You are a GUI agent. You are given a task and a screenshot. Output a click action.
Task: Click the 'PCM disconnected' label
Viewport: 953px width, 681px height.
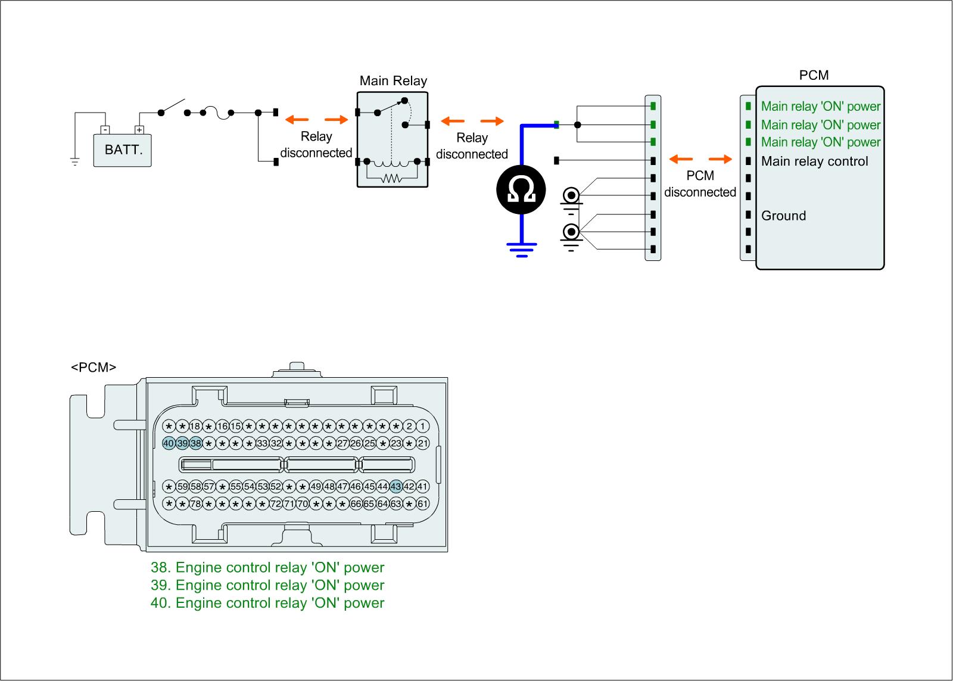(x=700, y=184)
